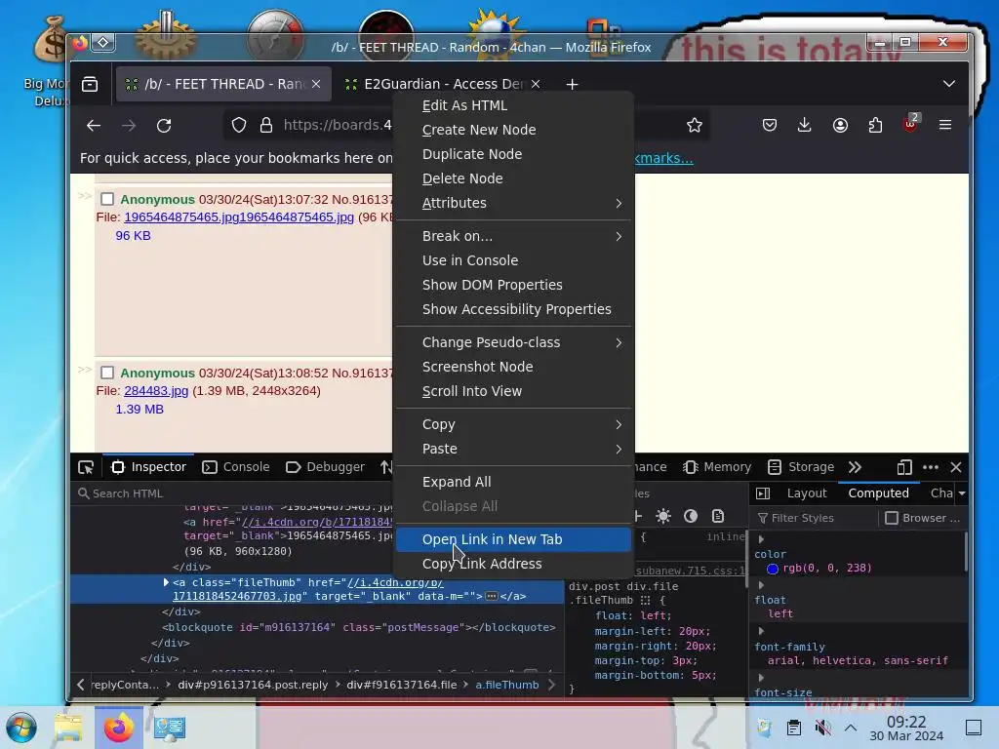
Task: Open a new browser tab
Action: pyautogui.click(x=572, y=84)
